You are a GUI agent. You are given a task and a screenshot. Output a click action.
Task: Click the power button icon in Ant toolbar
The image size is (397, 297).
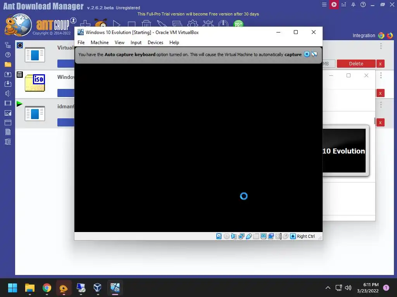223,24
